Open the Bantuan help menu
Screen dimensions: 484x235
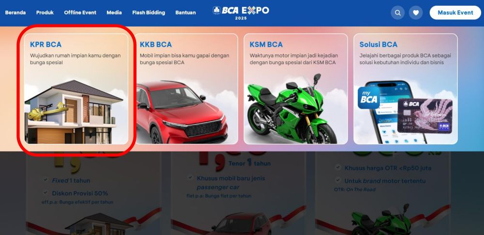click(x=185, y=13)
